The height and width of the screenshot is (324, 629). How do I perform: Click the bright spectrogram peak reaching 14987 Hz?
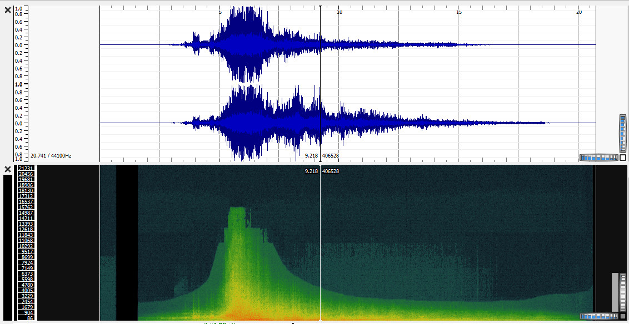[x=237, y=212]
